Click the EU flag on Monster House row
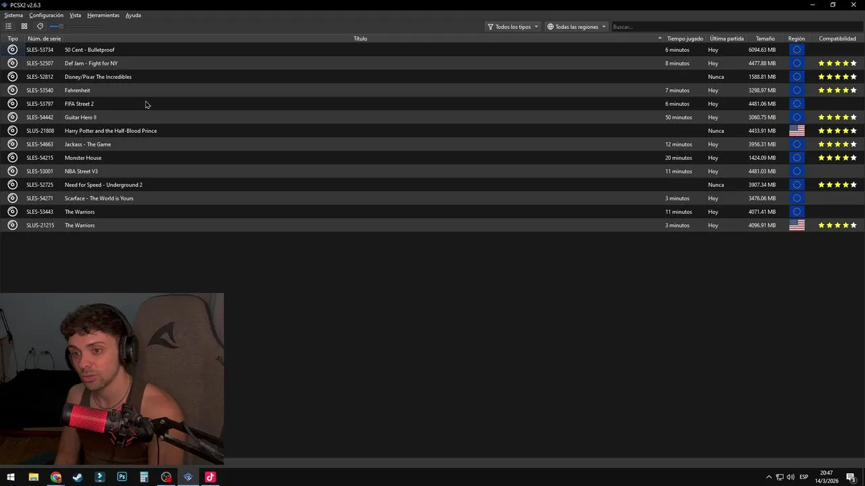This screenshot has width=865, height=486. (x=797, y=157)
